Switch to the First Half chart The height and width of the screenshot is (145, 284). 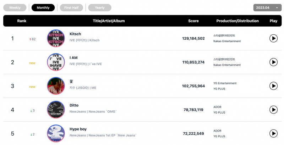click(71, 8)
